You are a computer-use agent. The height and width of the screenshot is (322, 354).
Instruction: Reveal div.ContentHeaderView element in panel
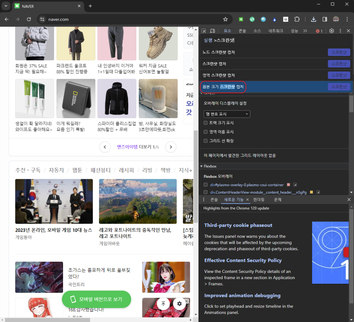tap(318, 192)
